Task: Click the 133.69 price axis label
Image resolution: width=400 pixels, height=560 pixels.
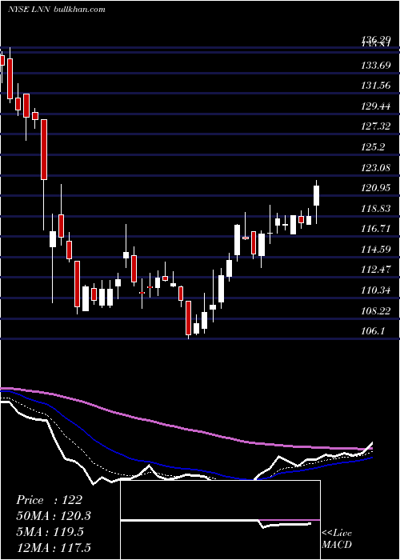Action: pos(376,66)
